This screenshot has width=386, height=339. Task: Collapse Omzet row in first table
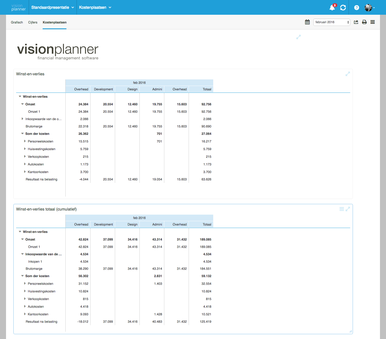[22, 104]
